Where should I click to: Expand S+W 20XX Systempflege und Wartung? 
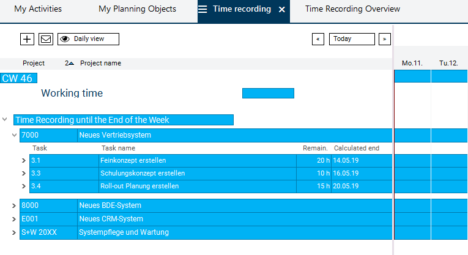[14, 232]
